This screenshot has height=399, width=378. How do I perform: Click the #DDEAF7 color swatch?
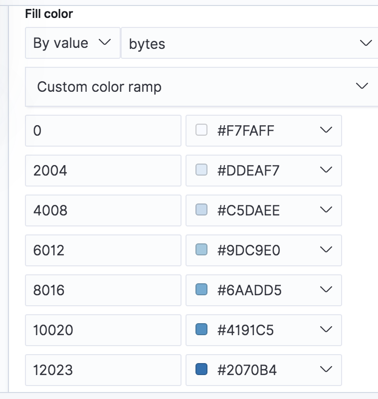201,170
